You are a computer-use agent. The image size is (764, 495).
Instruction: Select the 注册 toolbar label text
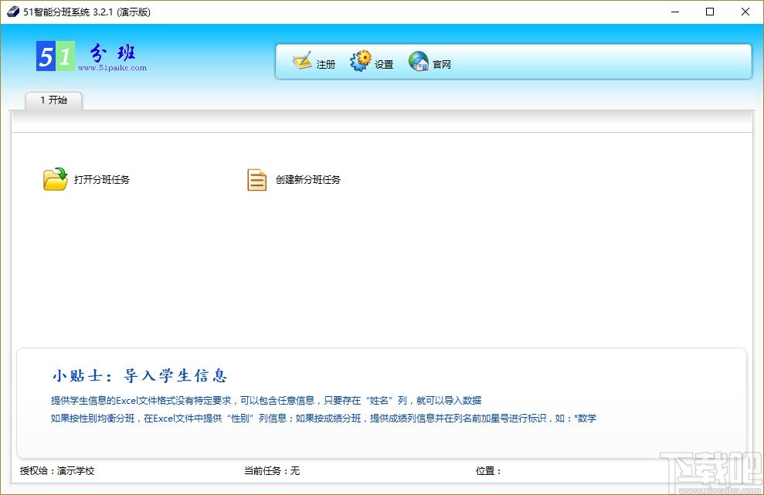coord(325,65)
